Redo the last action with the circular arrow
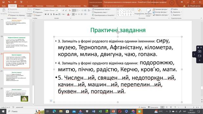The height and width of the screenshot is (114, 203). [15, 2]
